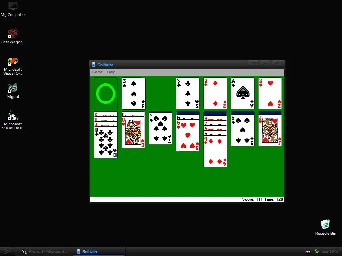Image resolution: width=342 pixels, height=256 pixels.
Task: Click the Start button on the taskbar
Action: point(7,251)
